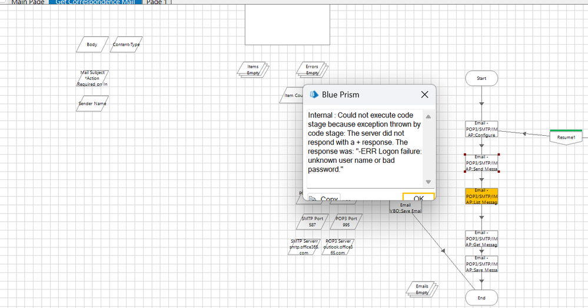This screenshot has width=588, height=308.
Task: Select the Items collection stage
Action: click(x=253, y=69)
